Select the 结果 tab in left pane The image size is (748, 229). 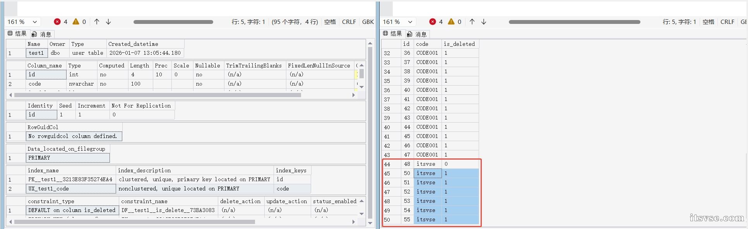click(x=17, y=34)
